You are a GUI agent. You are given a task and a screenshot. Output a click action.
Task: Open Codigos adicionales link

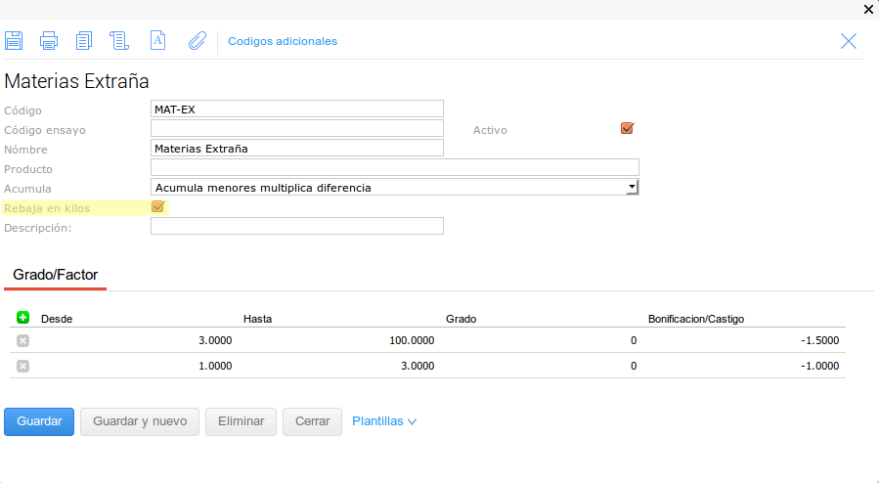point(283,41)
